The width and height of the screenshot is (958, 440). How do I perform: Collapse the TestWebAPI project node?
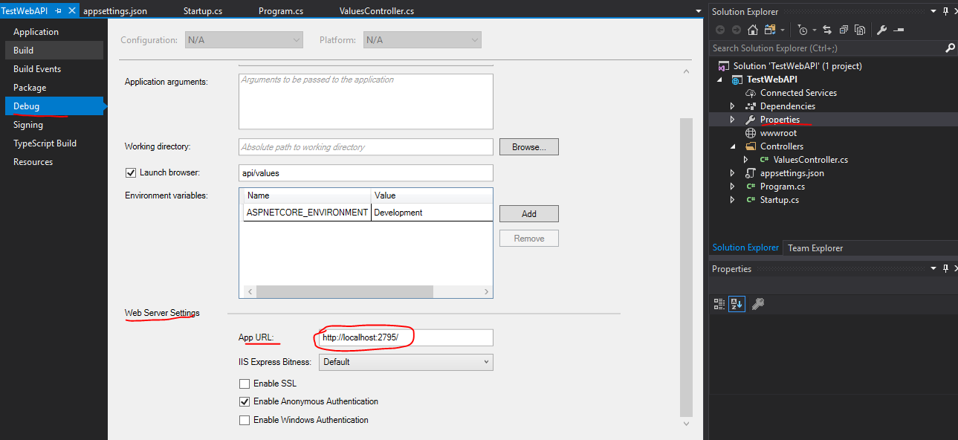pos(718,79)
